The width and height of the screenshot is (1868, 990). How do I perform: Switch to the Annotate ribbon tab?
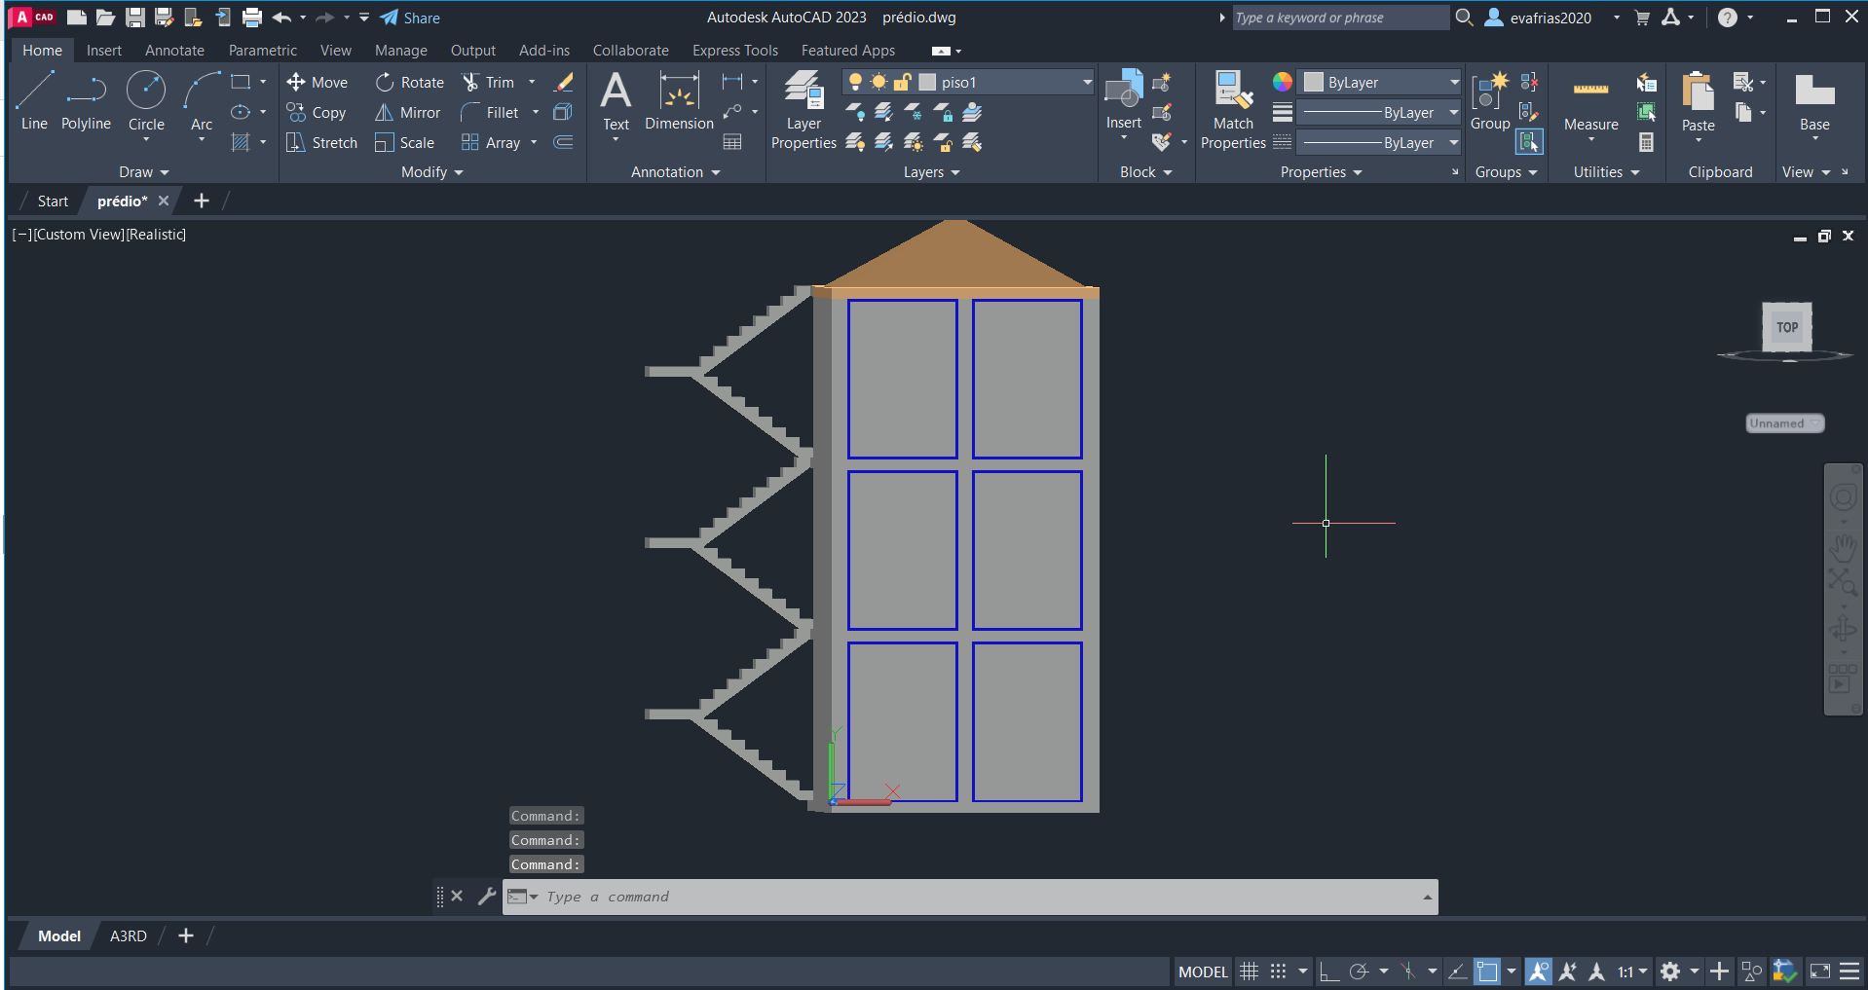(x=174, y=51)
